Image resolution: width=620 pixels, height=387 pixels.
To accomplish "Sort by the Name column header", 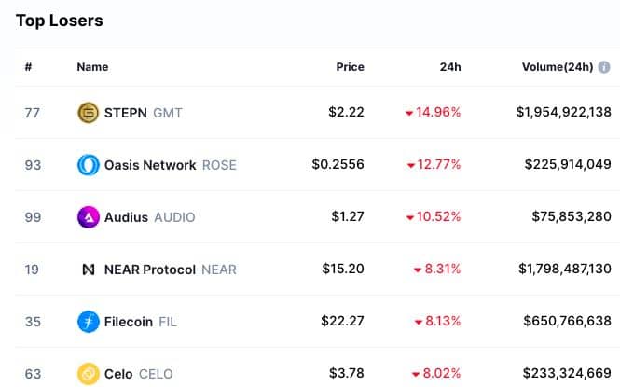I will (92, 67).
